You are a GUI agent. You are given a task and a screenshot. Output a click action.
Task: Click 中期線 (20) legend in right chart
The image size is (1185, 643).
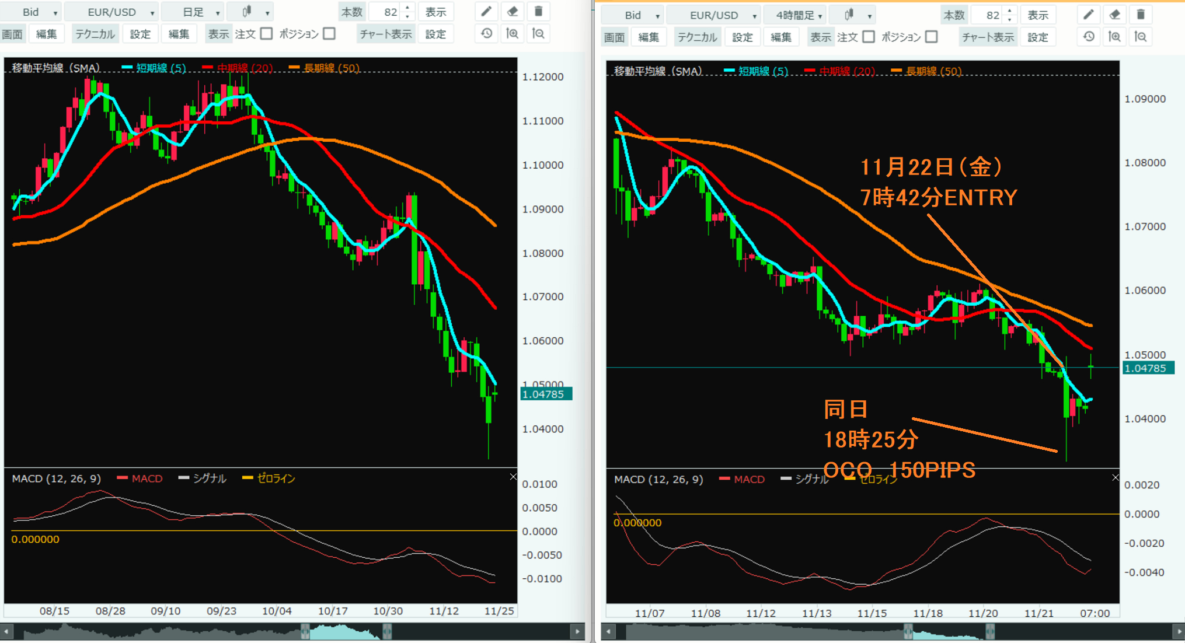(x=839, y=71)
